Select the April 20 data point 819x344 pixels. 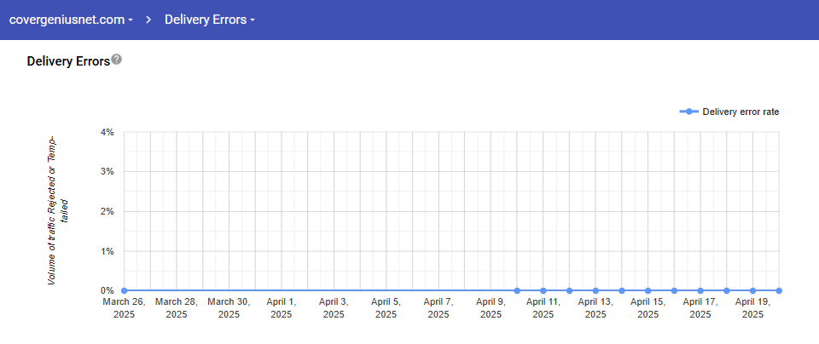click(x=779, y=290)
